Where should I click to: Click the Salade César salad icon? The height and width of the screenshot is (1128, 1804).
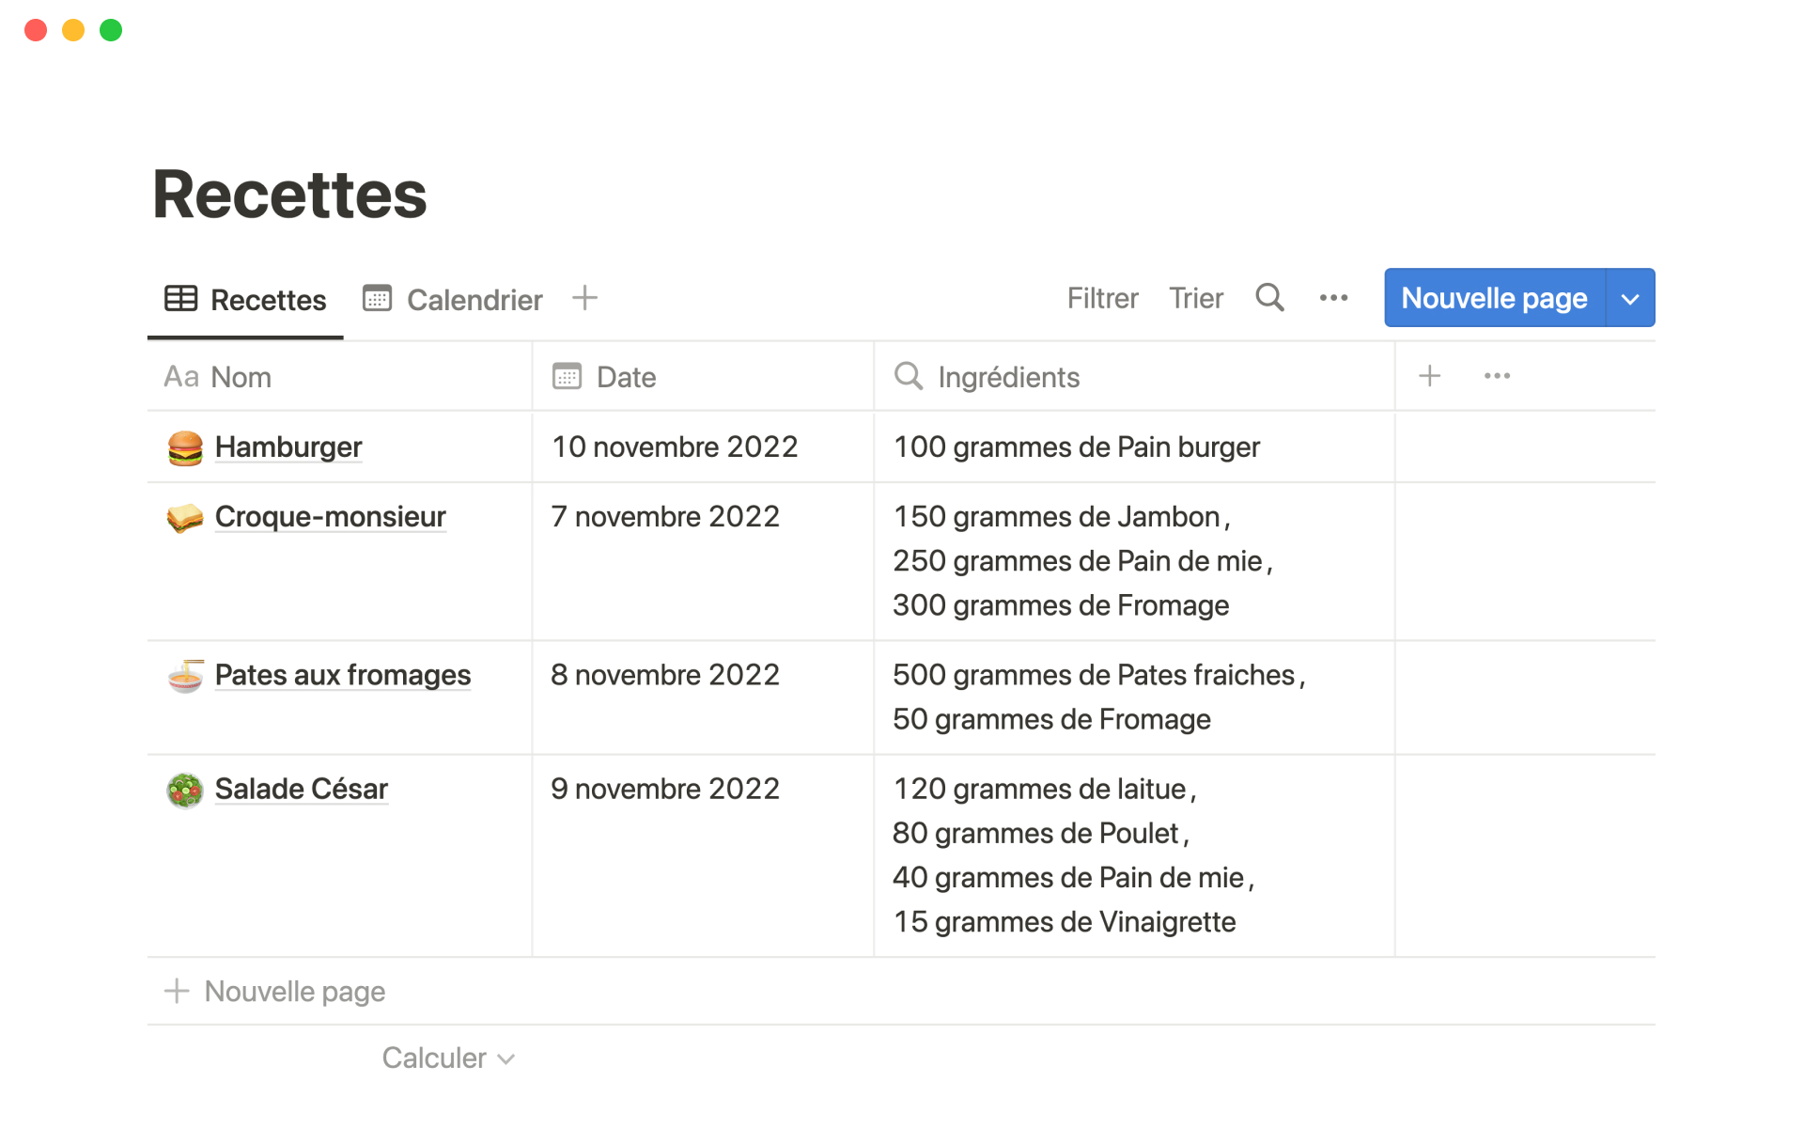click(185, 790)
